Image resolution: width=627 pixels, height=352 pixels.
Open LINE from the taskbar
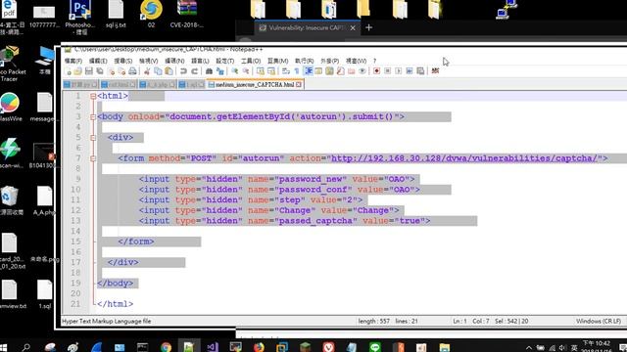374,347
